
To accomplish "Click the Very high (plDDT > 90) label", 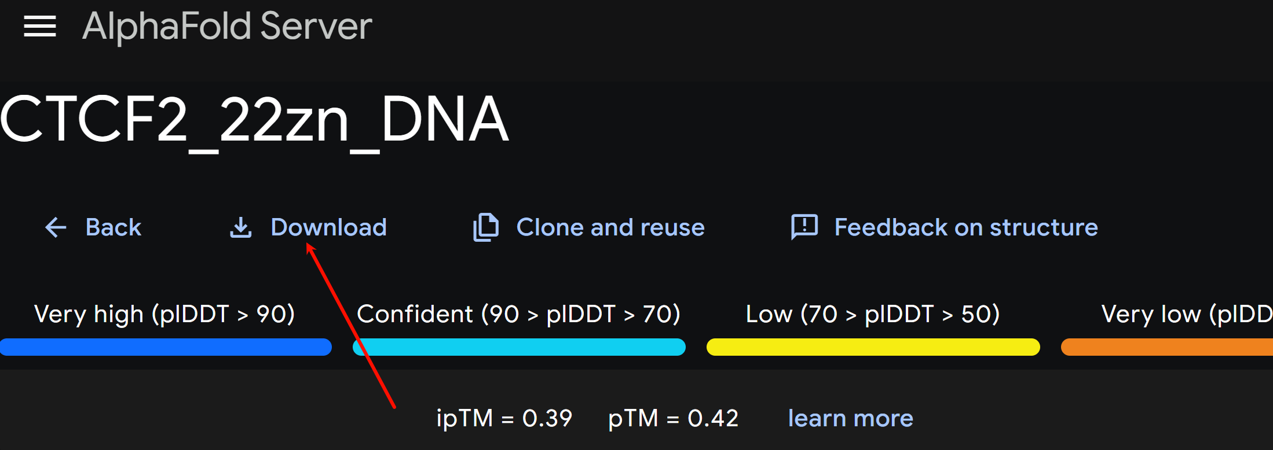I will tap(164, 315).
